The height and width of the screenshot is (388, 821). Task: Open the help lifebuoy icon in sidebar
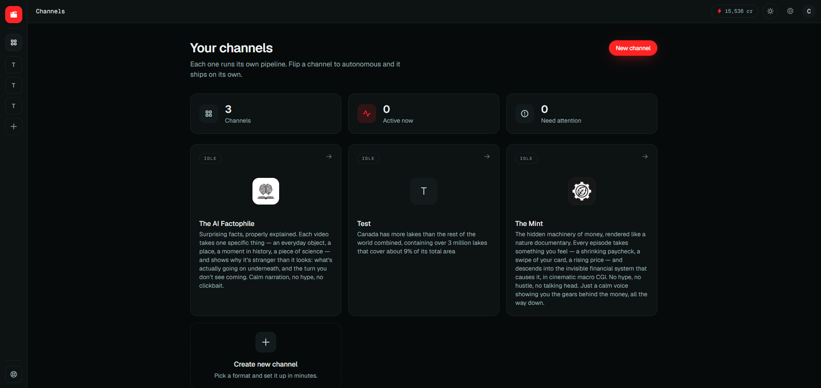click(14, 374)
